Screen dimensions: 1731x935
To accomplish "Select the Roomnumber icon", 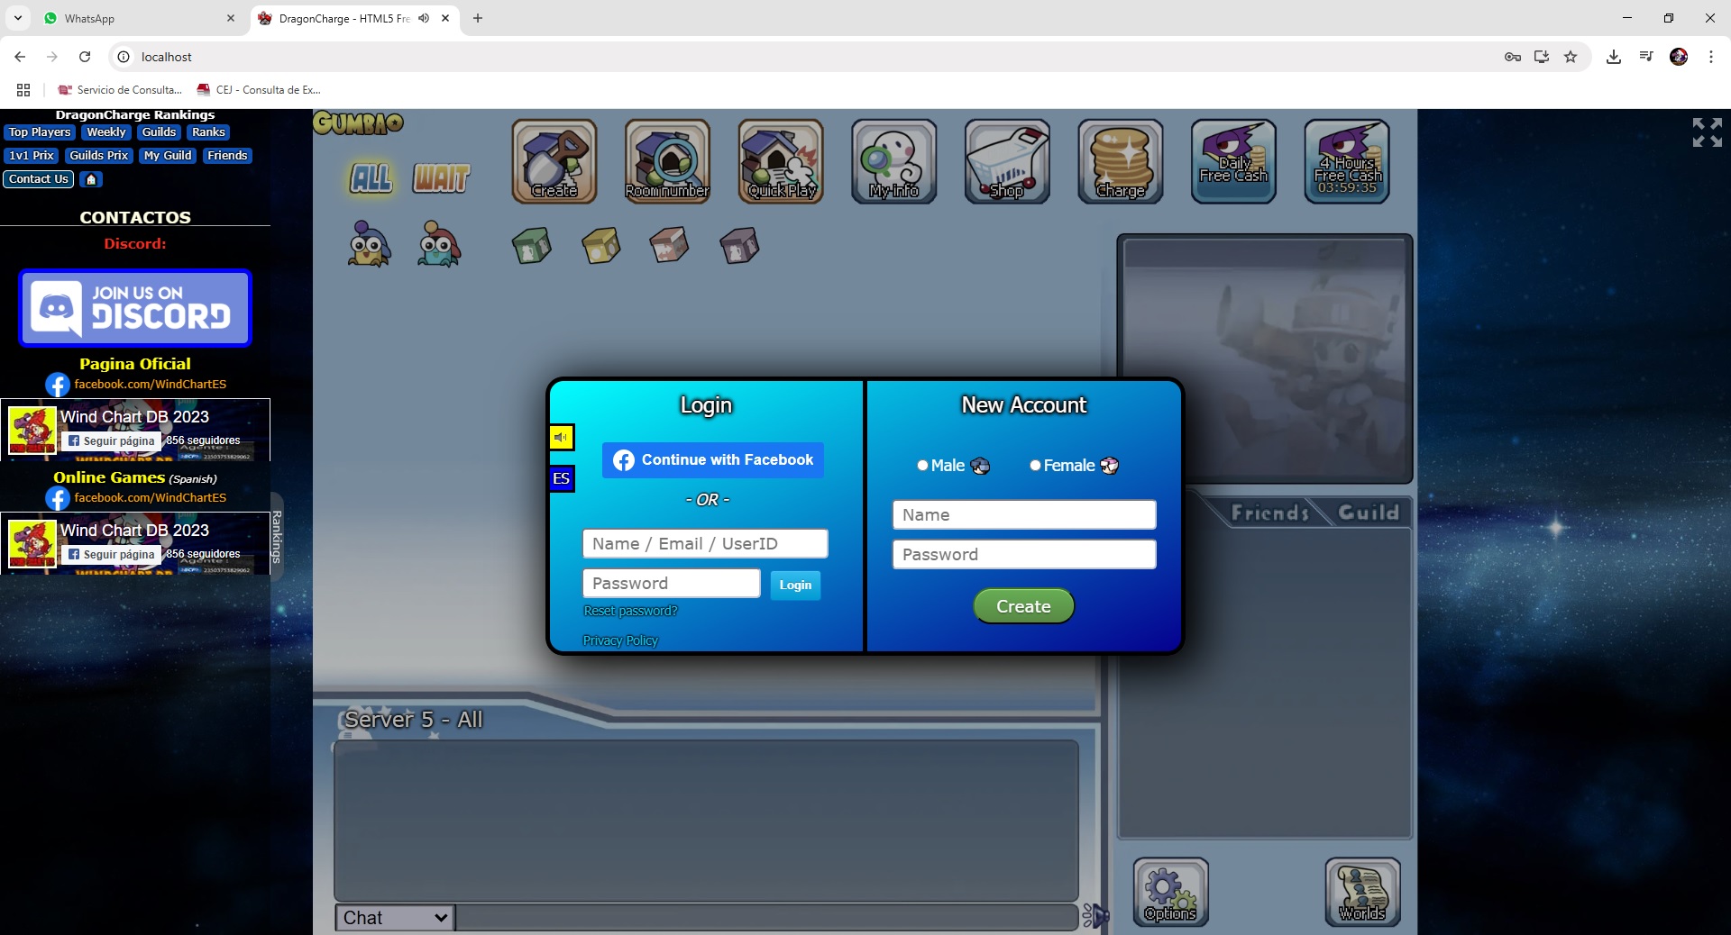I will pyautogui.click(x=666, y=162).
